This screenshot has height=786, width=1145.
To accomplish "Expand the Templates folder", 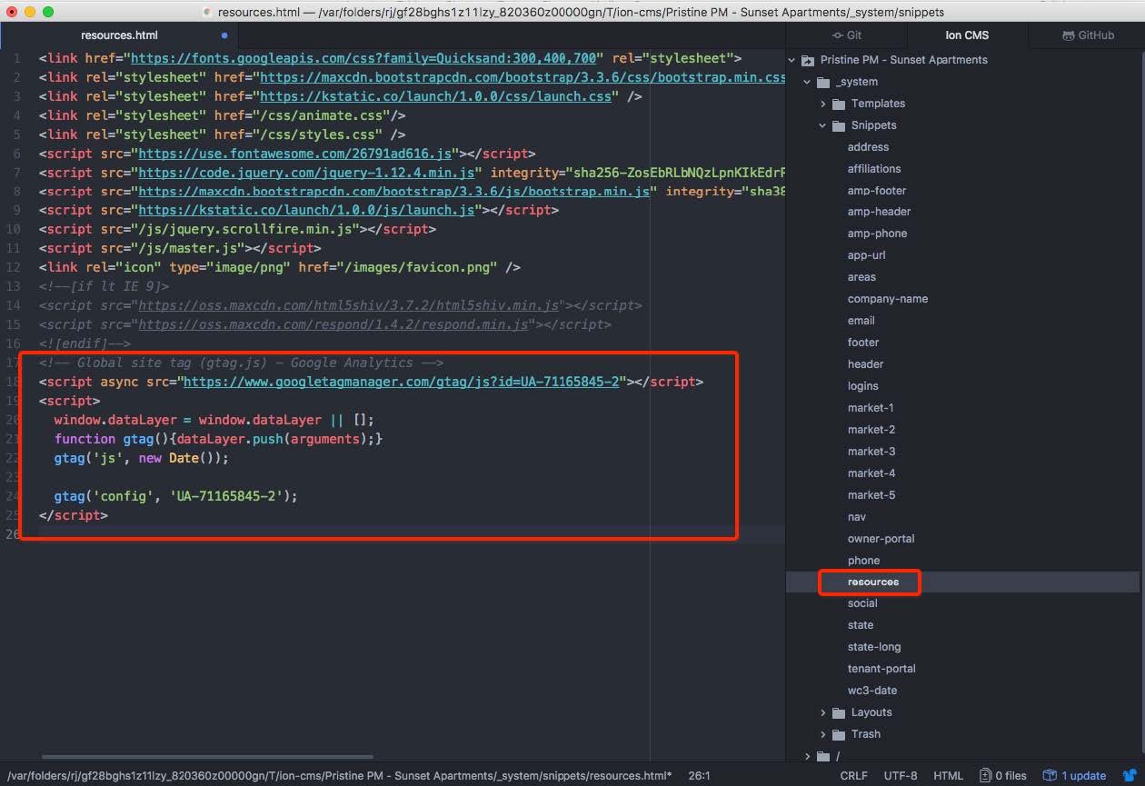I will pyautogui.click(x=823, y=104).
